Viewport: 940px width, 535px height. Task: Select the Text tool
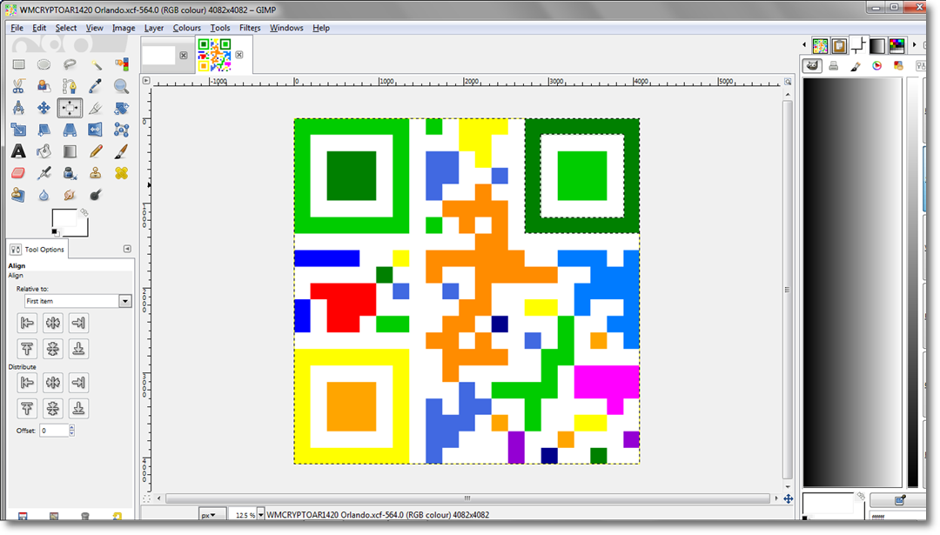[x=18, y=151]
